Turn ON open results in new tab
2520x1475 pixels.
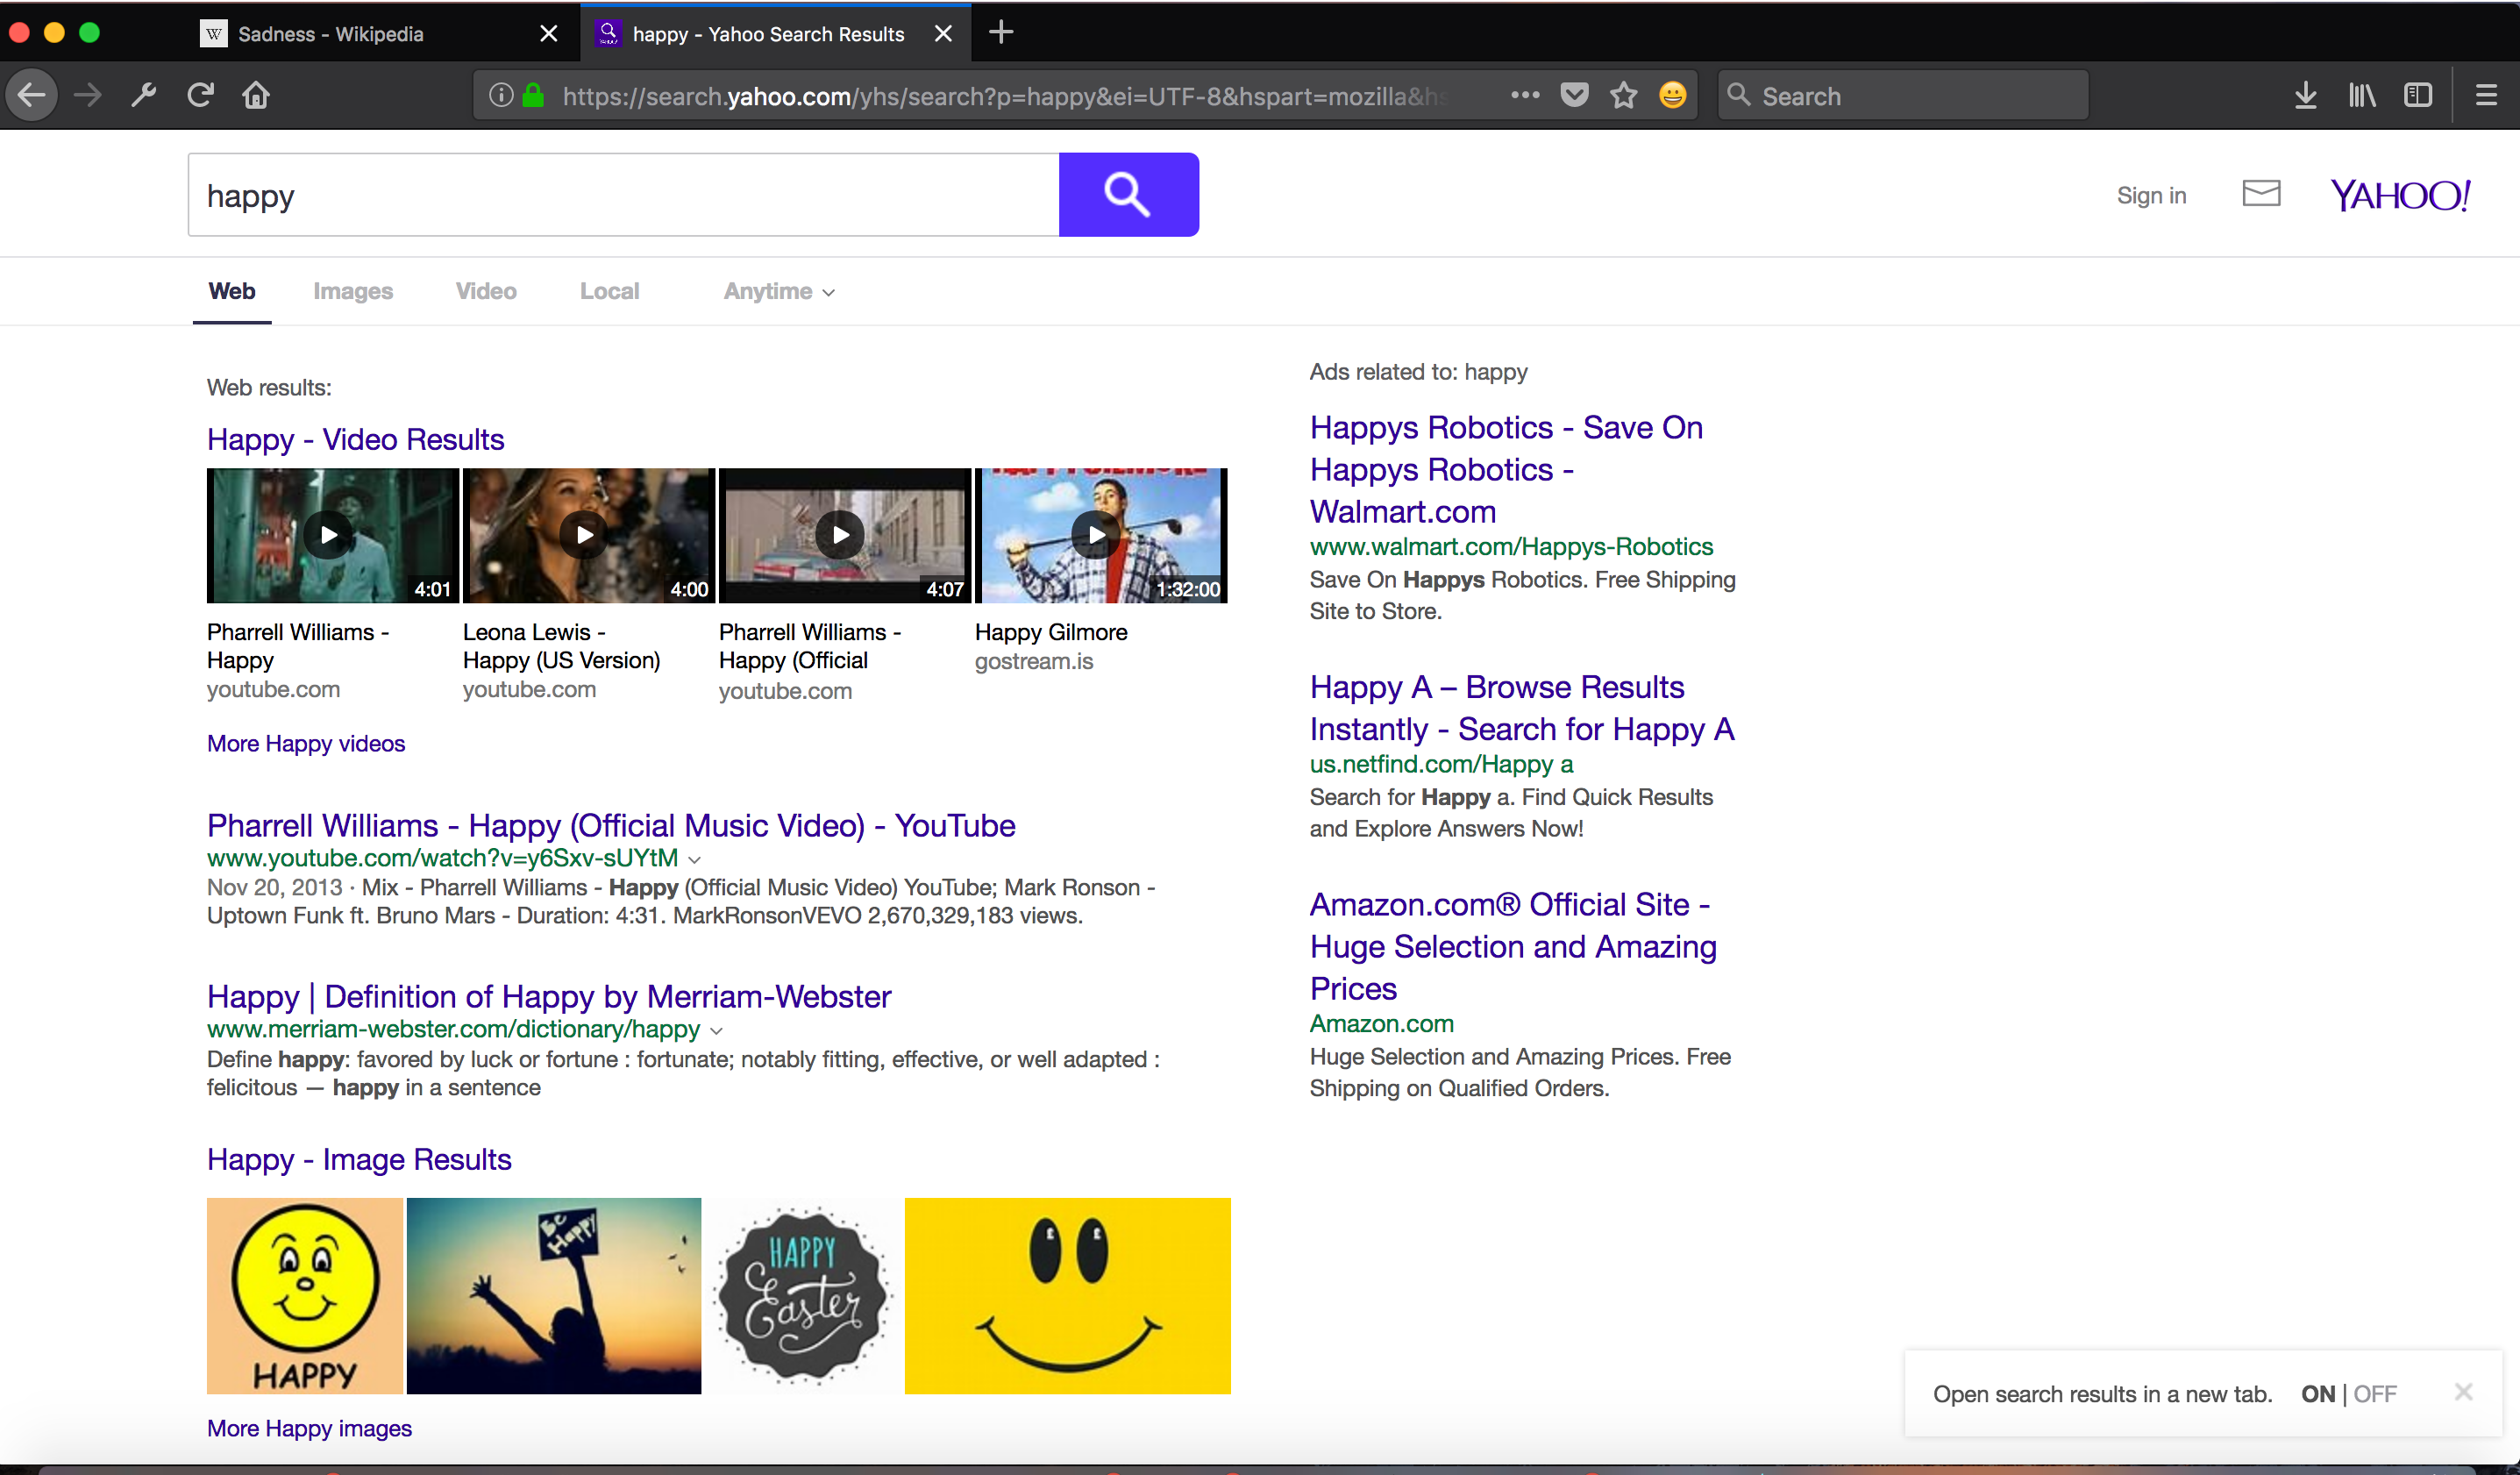2317,1393
